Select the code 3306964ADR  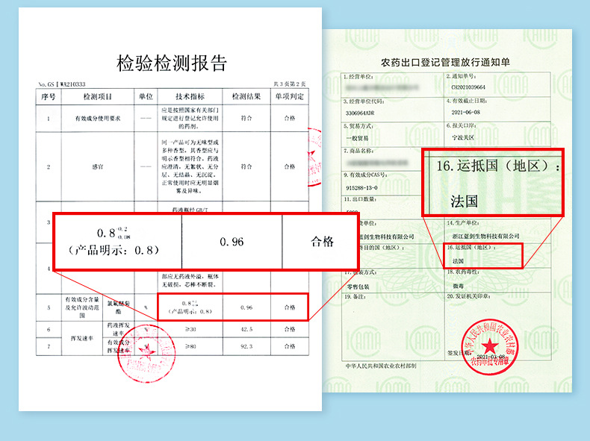(x=360, y=113)
